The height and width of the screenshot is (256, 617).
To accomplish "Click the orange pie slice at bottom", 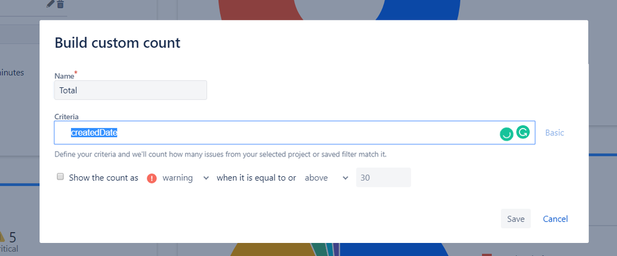I will [x=271, y=249].
